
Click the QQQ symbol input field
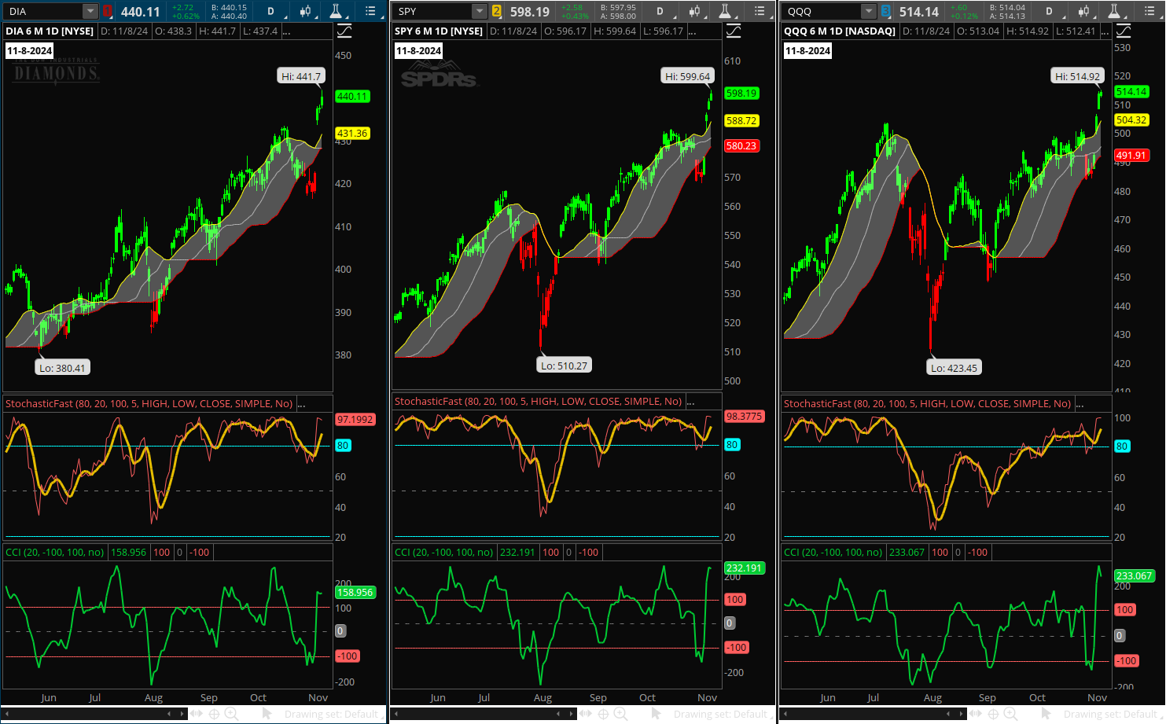822,11
